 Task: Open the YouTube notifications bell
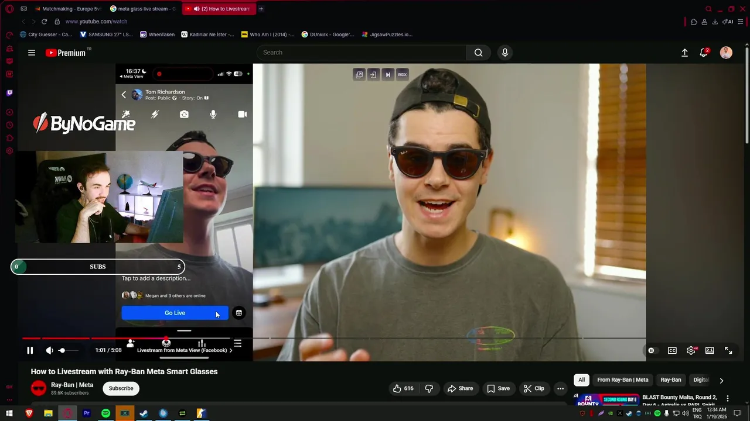[704, 53]
